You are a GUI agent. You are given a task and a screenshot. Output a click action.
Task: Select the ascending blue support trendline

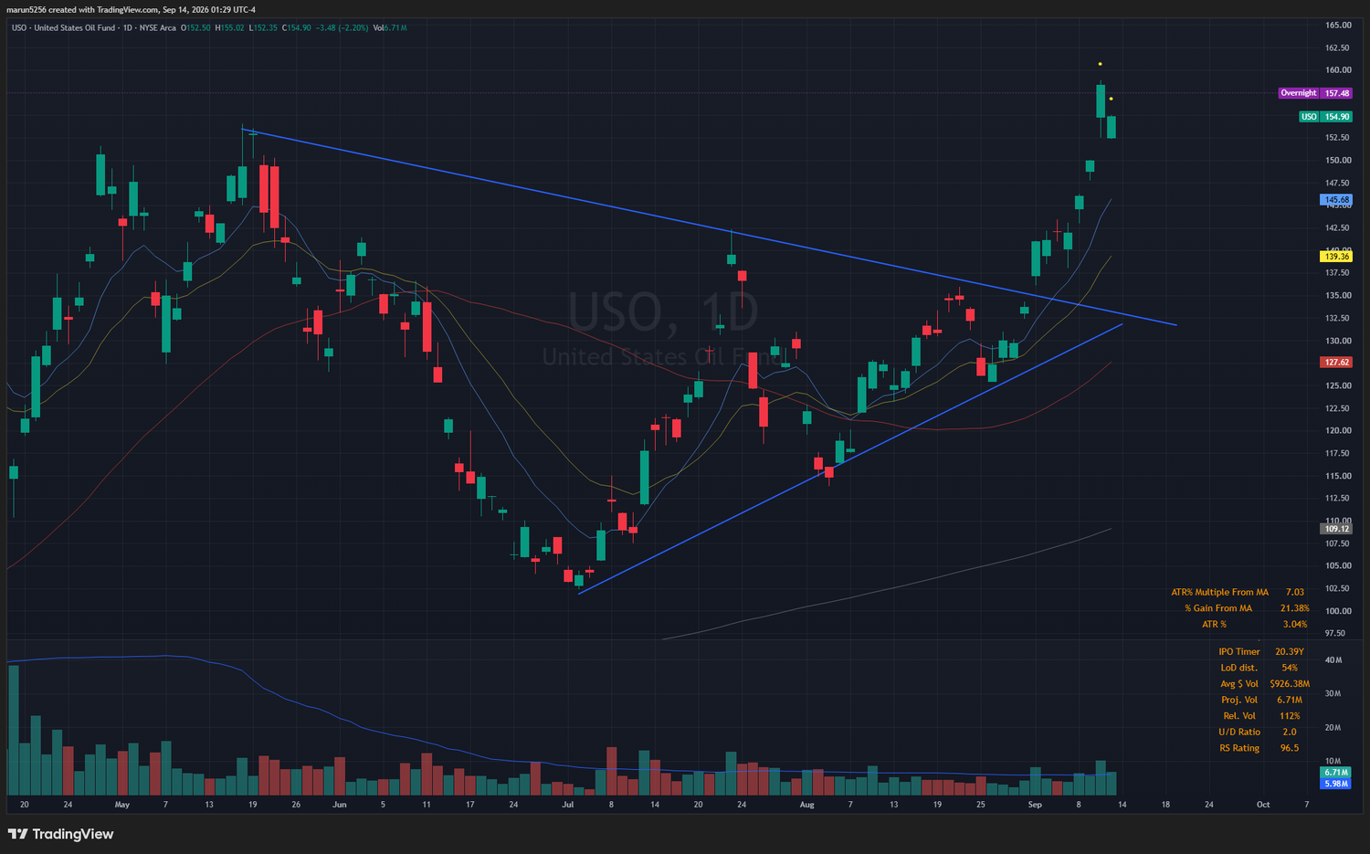click(x=850, y=459)
